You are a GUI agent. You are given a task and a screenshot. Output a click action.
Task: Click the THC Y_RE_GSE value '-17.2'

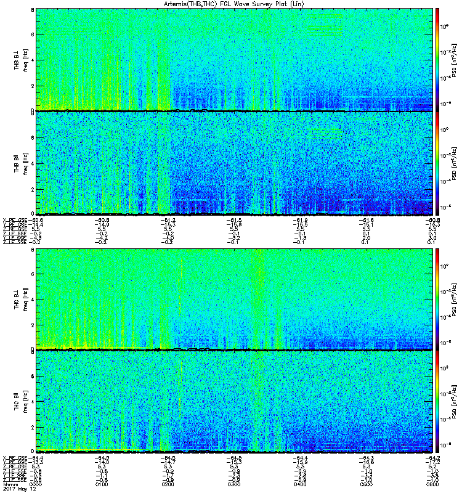click(432, 463)
